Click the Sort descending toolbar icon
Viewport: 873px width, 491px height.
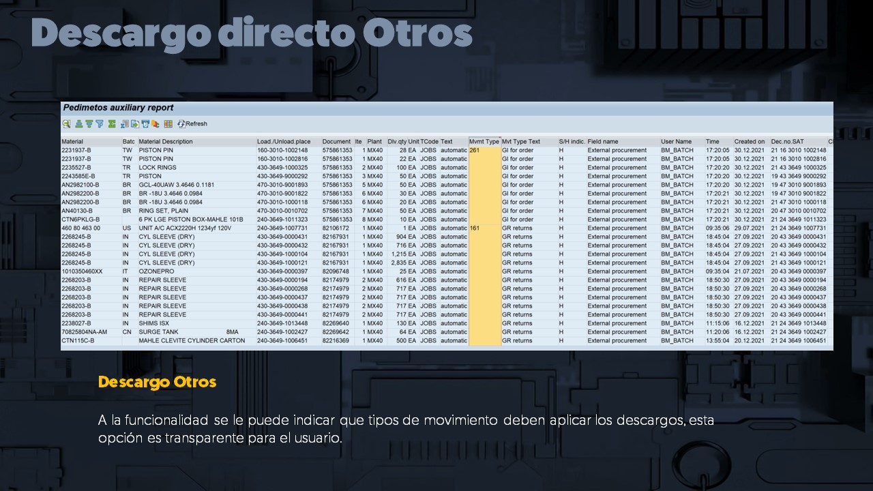pyautogui.click(x=89, y=124)
